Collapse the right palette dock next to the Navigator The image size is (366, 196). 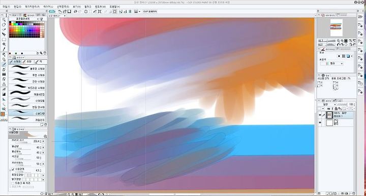[x=318, y=11]
